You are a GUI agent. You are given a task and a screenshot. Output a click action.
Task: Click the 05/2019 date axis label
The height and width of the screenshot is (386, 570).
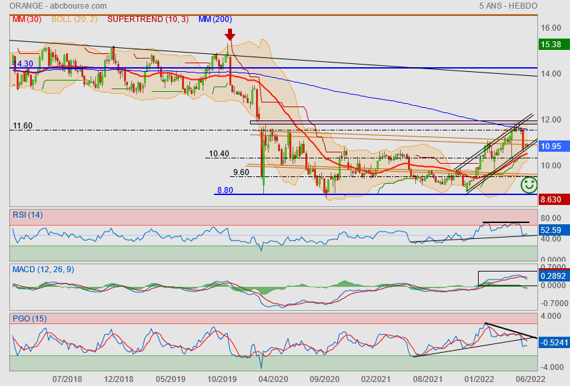(171, 379)
